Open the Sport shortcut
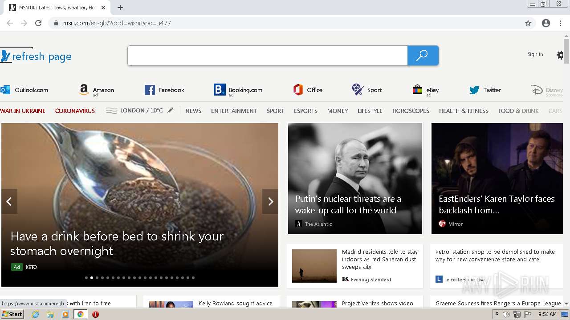Viewport: 570px width, 320px height. coord(367,90)
